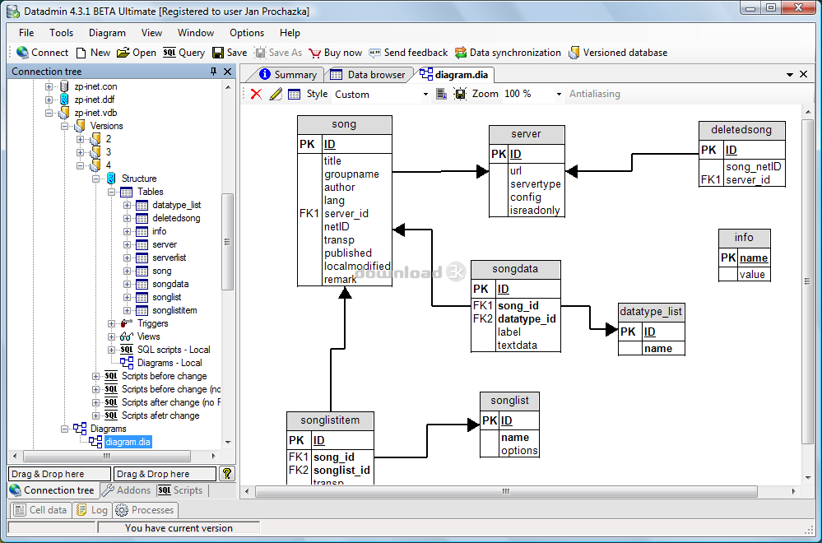Click the Views glasses icon in tree

tap(127, 336)
